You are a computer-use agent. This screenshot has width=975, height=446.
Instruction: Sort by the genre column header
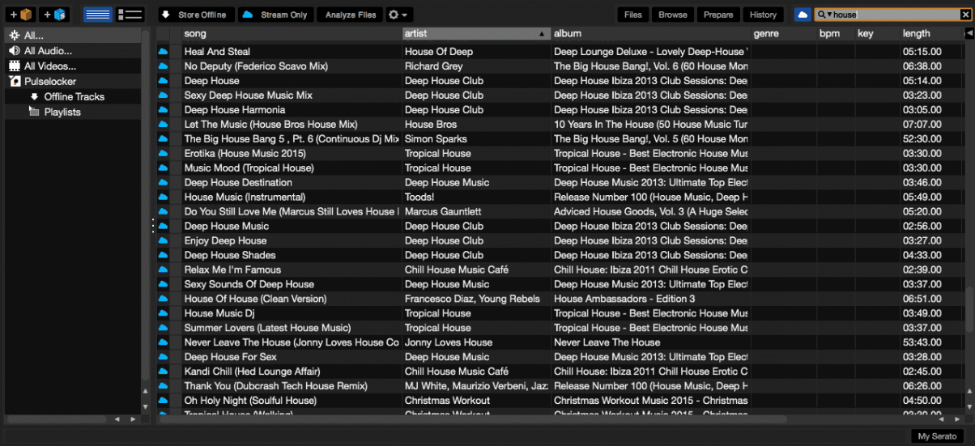pos(783,33)
